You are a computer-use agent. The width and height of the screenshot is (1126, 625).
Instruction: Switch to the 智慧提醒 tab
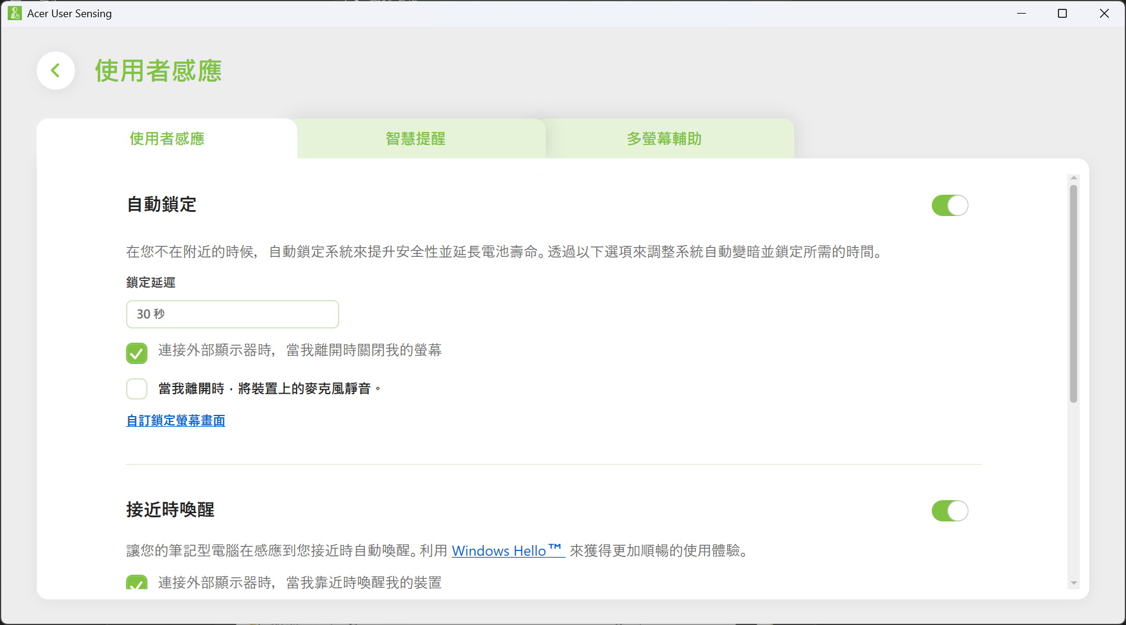pos(415,139)
